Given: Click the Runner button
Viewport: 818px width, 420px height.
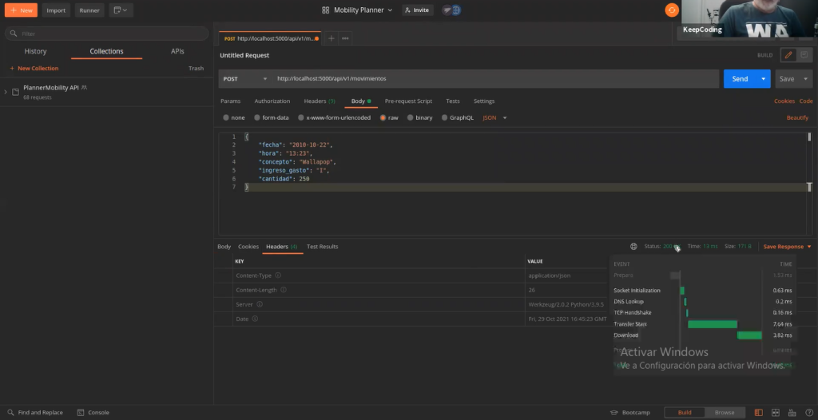Looking at the screenshot, I should tap(89, 10).
